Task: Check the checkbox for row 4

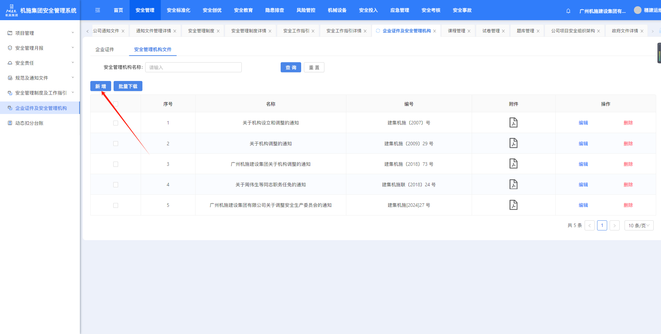Action: (116, 185)
